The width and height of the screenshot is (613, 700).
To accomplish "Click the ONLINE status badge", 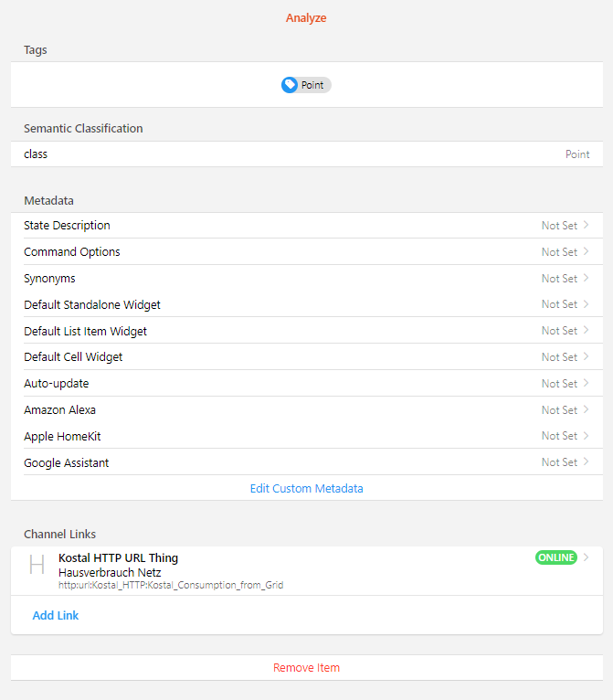I will click(555, 557).
